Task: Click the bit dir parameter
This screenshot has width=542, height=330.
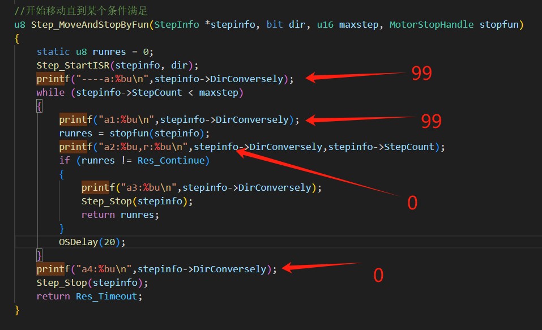Action: click(x=286, y=24)
